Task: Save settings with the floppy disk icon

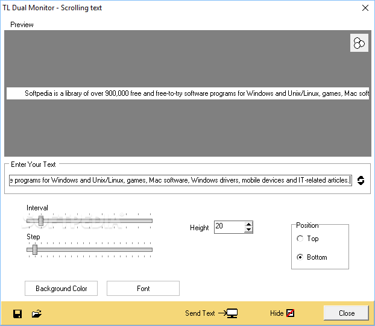Action: pos(17,313)
